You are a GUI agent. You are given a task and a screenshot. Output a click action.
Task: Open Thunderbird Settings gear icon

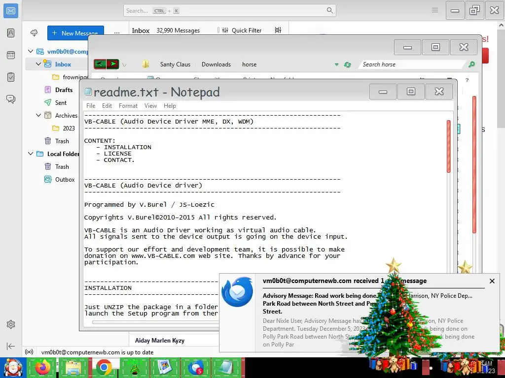pos(11,324)
